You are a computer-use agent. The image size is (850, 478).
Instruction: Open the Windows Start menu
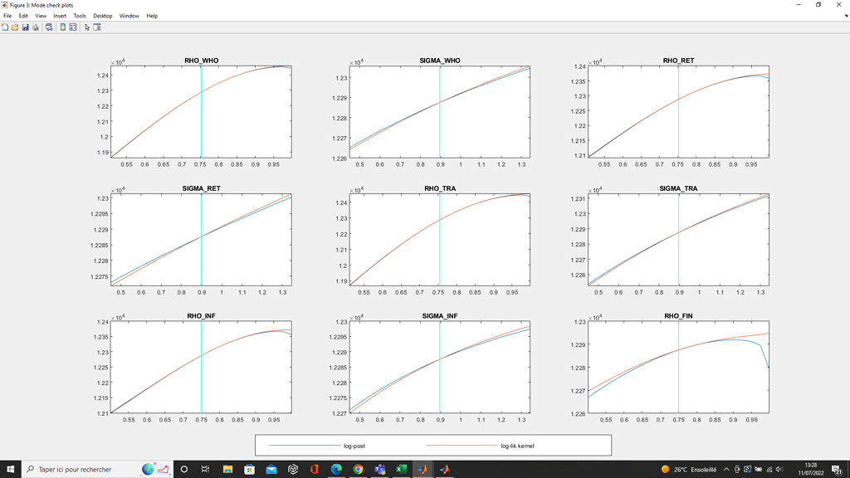click(x=10, y=469)
